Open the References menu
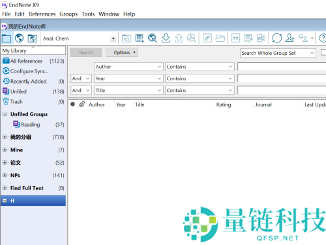Image resolution: width=326 pixels, height=245 pixels. click(42, 14)
